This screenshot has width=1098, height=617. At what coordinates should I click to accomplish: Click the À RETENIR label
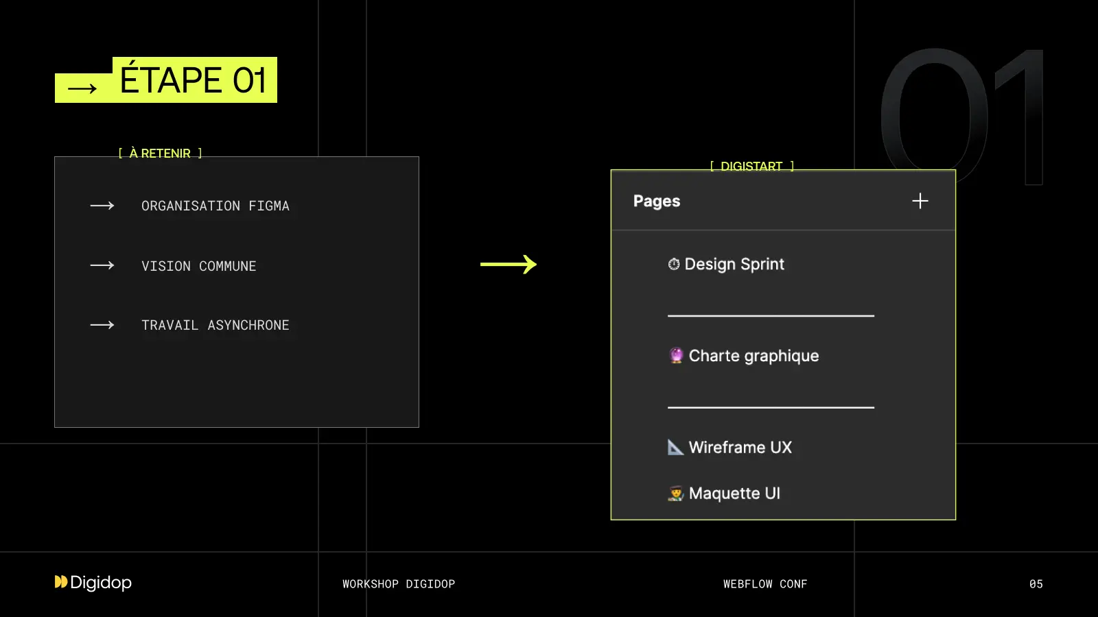click(159, 153)
